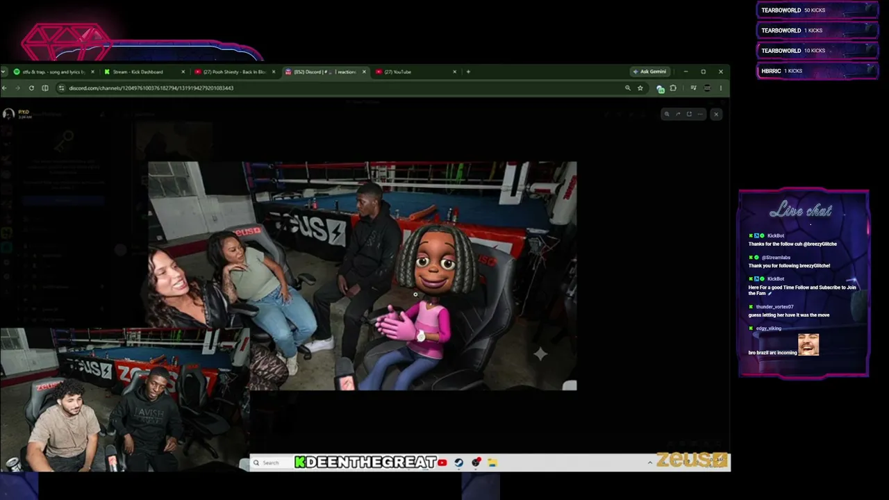Open YouTube from the taskbar
The image size is (889, 500).
tap(442, 462)
